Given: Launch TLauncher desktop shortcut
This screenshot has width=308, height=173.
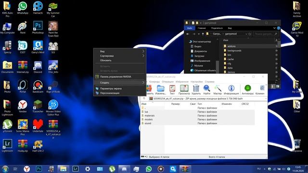Looking at the screenshot, I should (38, 106).
